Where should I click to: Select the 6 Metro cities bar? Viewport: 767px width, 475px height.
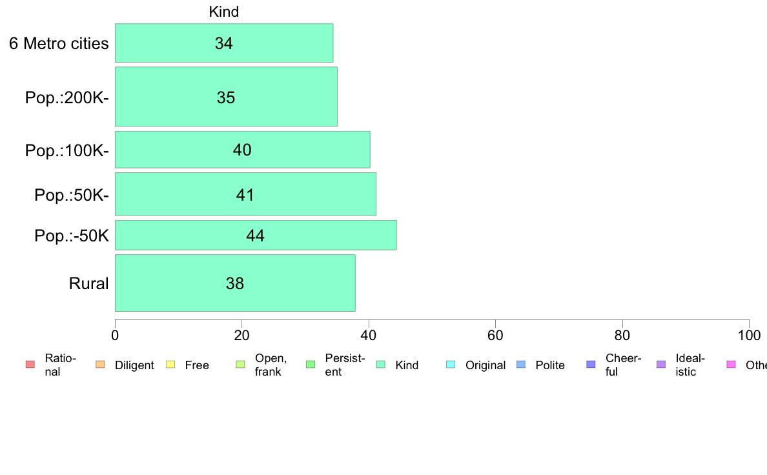[x=224, y=43]
